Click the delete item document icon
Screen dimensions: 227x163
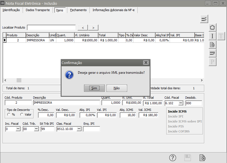coord(212,45)
